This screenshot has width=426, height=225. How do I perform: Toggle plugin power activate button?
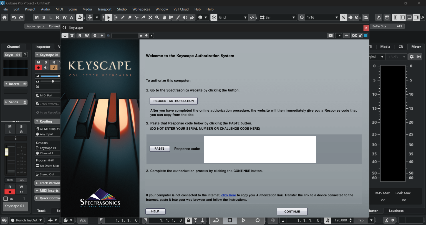coord(65,35)
